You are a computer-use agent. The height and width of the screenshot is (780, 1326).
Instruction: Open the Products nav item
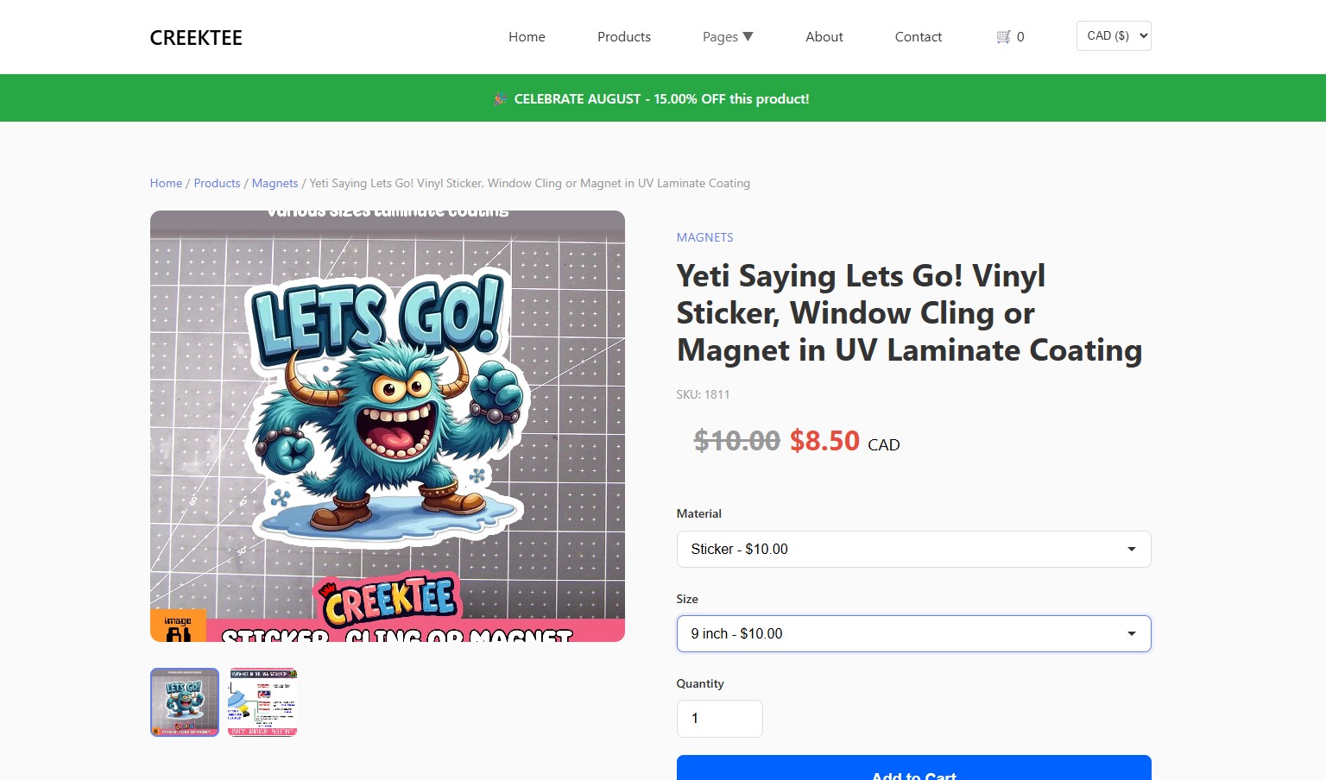point(624,37)
